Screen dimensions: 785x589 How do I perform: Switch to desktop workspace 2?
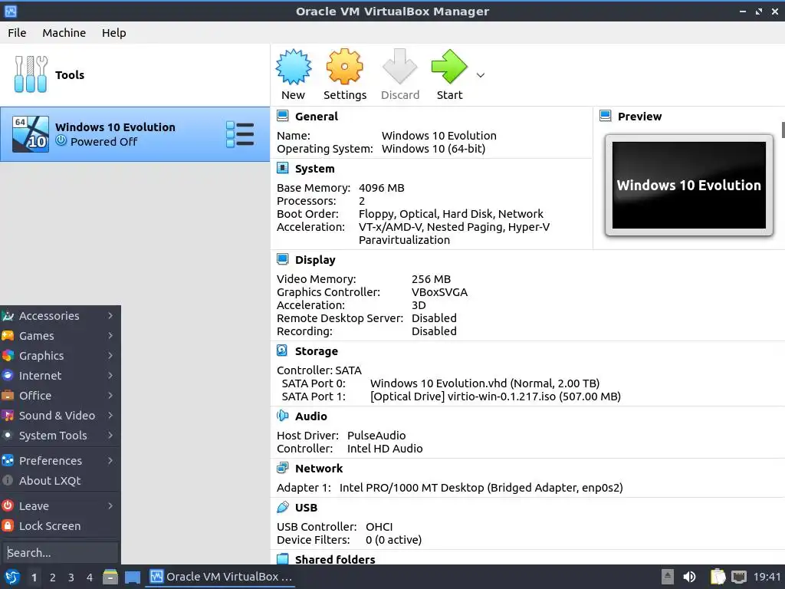click(x=53, y=577)
